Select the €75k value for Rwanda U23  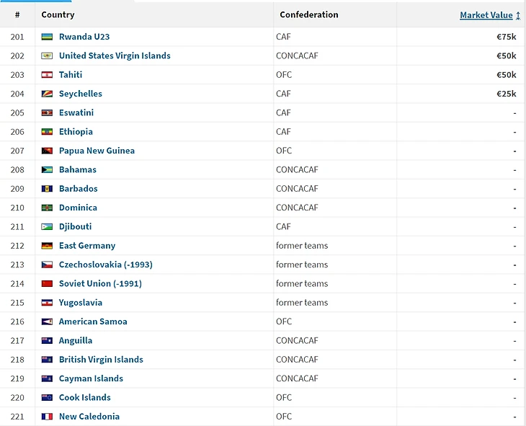point(507,37)
